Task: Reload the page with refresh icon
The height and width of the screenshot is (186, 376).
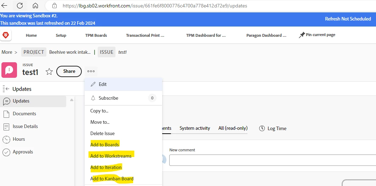Action: pos(20,6)
